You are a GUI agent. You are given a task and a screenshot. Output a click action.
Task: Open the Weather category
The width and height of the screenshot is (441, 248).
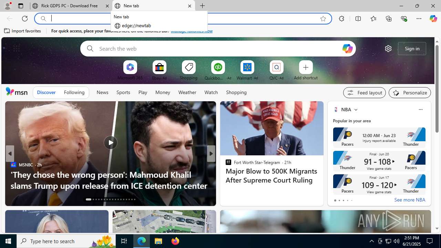[187, 92]
